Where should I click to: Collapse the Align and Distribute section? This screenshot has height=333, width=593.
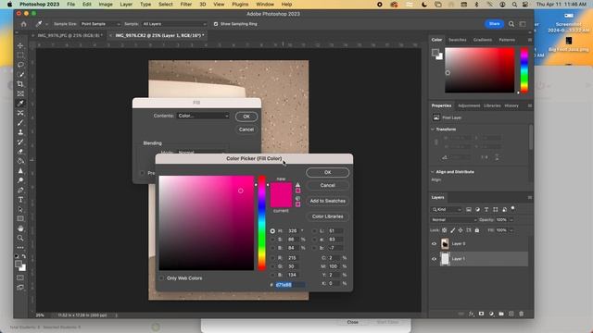point(433,172)
